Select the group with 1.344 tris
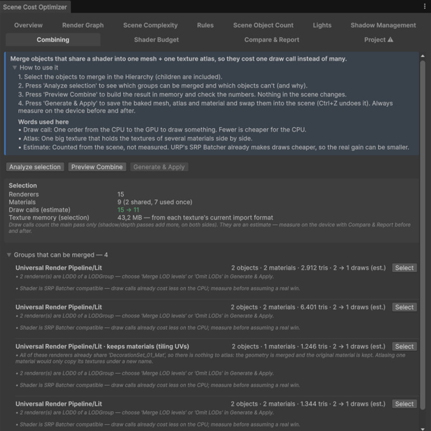Viewport: 431px width, 431px height. [x=404, y=404]
